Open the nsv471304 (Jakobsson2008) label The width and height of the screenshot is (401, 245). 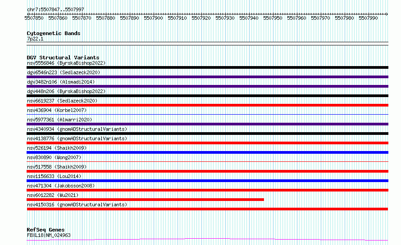(x=61, y=186)
